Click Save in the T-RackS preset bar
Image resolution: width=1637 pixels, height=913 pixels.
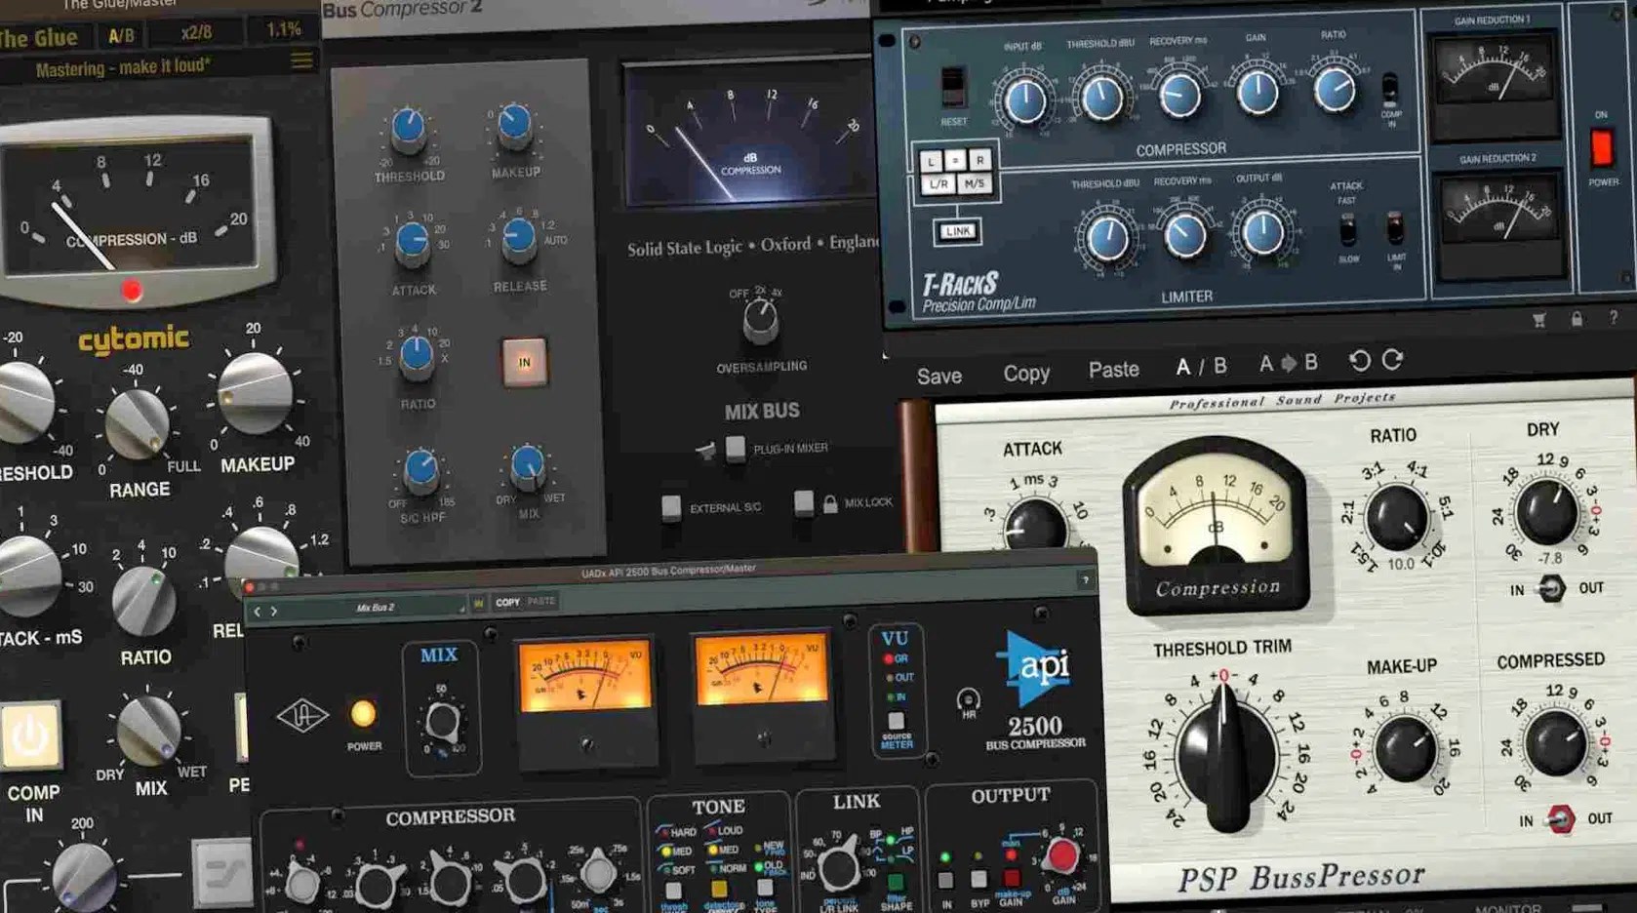939,377
